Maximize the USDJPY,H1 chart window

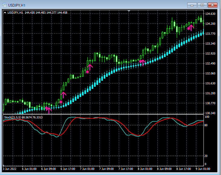click(202, 5)
